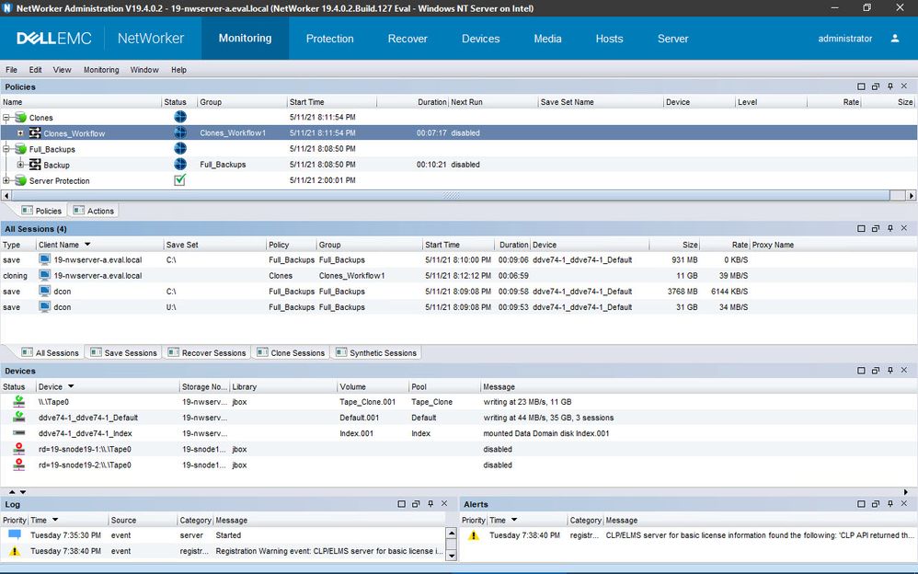Screen dimensions: 918x574
Task: Open the Help menu
Action: tap(178, 70)
